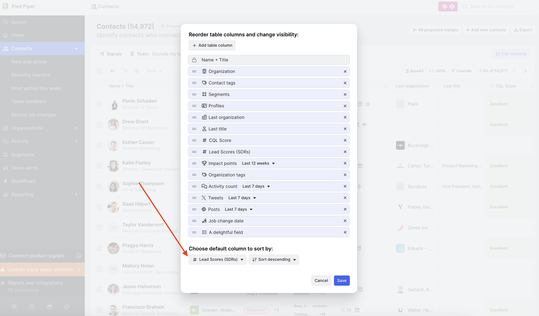Click drag handle for Last title row
Image resolution: width=539 pixels, height=316 pixels.
(194, 129)
